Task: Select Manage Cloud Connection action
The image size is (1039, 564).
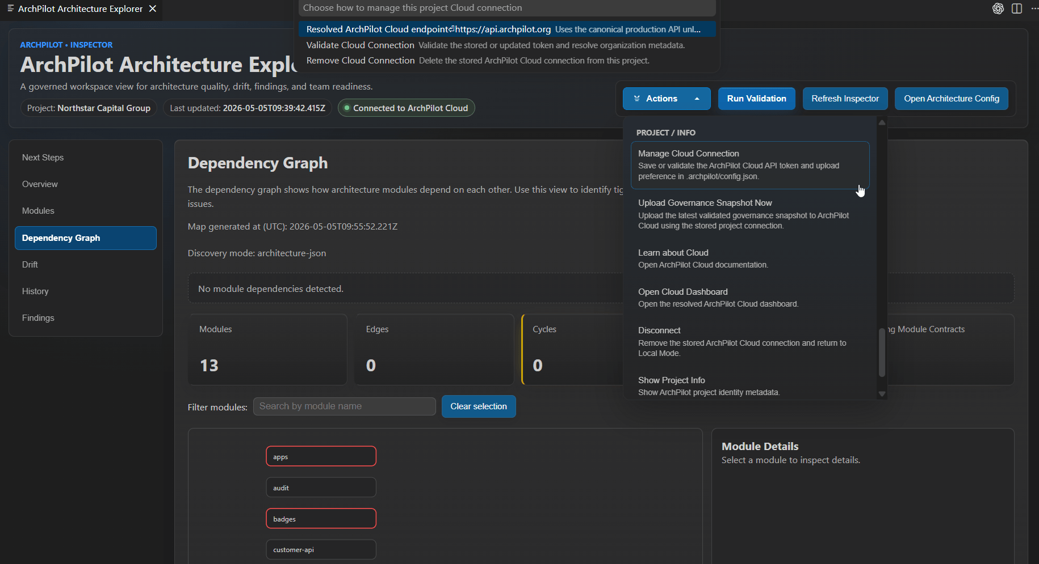Action: tap(749, 165)
